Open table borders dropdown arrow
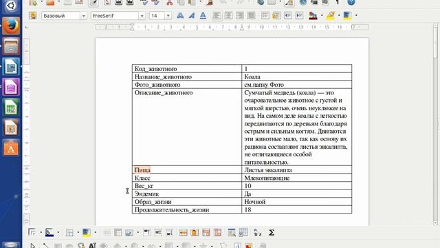Screen dimensions: 440x248 [78, 233]
